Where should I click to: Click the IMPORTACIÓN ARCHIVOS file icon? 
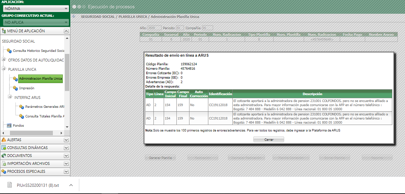4,163
